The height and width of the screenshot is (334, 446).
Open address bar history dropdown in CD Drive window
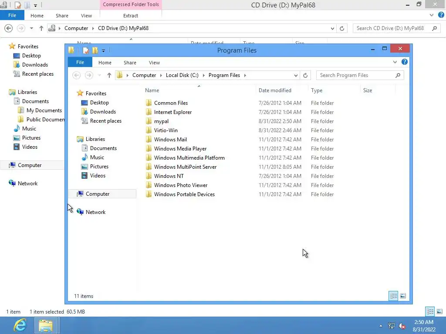click(x=332, y=28)
